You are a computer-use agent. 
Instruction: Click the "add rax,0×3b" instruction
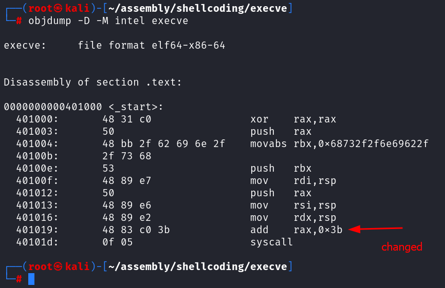click(296, 230)
